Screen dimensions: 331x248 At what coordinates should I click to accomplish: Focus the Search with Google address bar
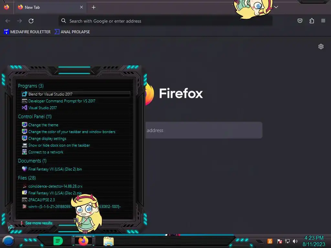point(165,21)
